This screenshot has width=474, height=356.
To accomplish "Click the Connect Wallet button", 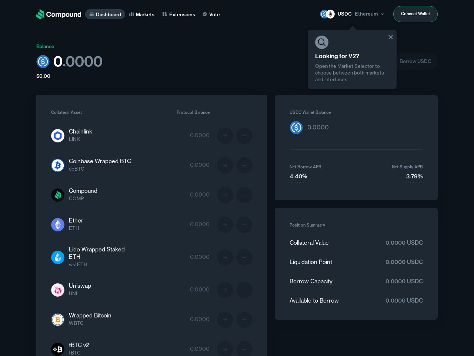I will coord(415,14).
